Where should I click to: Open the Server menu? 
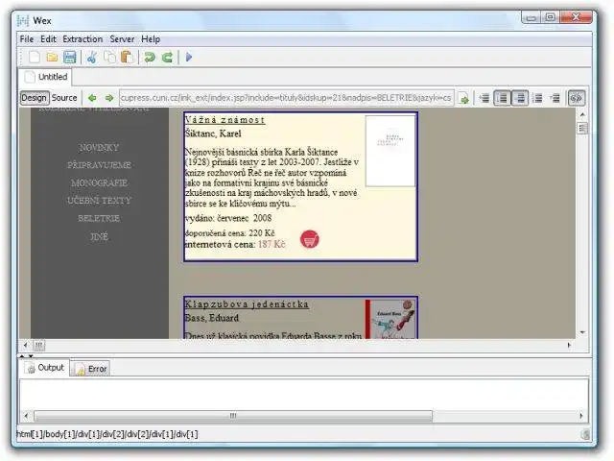(122, 39)
